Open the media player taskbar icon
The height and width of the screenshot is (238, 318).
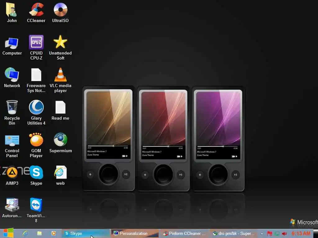coord(53,233)
